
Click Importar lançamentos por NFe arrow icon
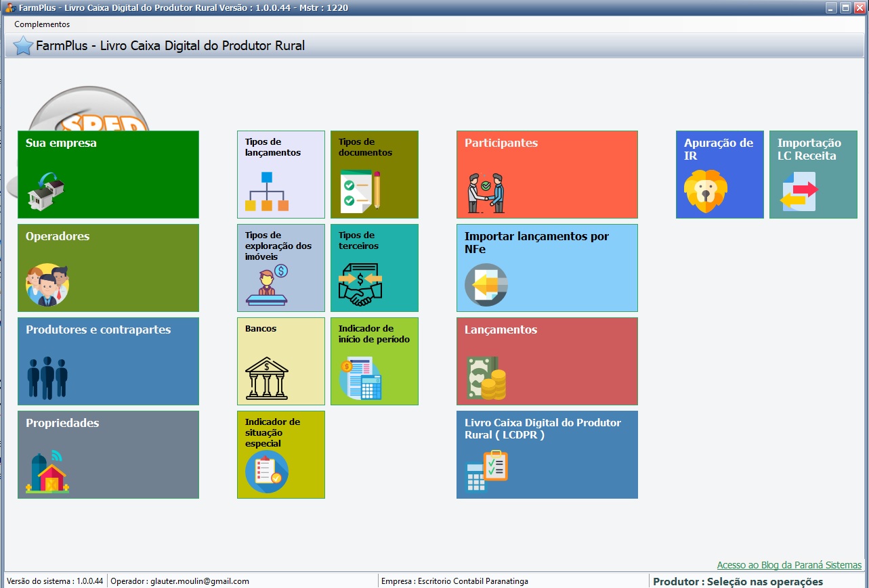click(486, 285)
